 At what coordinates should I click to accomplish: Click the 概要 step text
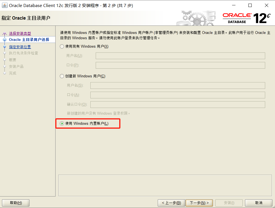pos(13,60)
